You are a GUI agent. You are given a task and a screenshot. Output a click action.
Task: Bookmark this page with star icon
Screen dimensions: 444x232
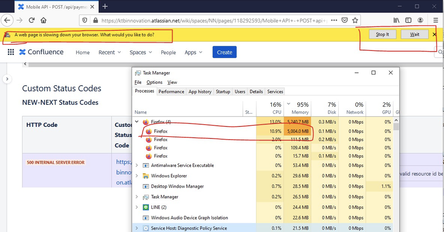[x=355, y=20]
